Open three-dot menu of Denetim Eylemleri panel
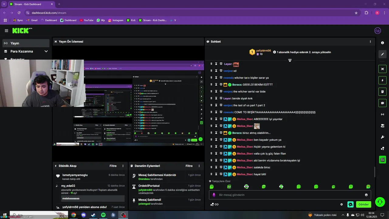Screen dimensions: 389x219 pyautogui.click(x=199, y=166)
